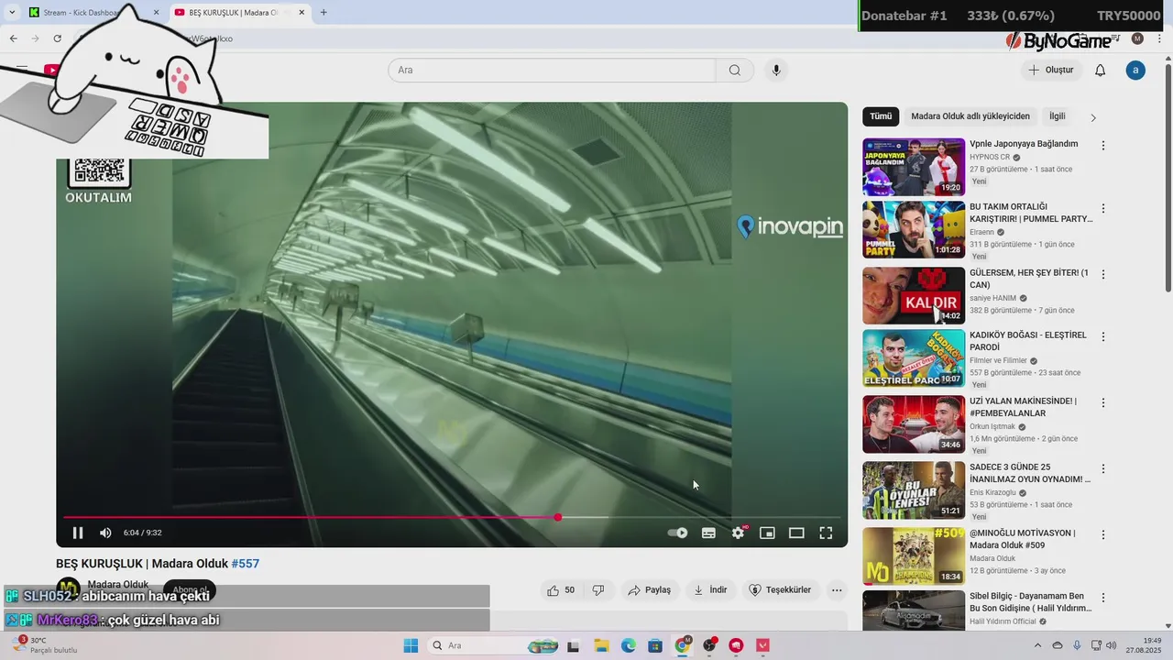Image resolution: width=1173 pixels, height=660 pixels.
Task: Open Chrome from the taskbar
Action: (682, 645)
